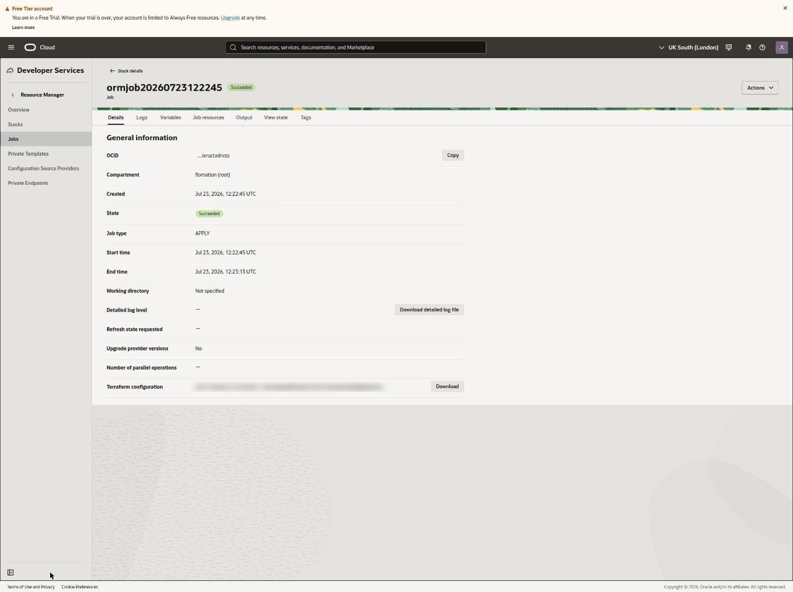The width and height of the screenshot is (793, 592).
Task: Dismiss the Free Tier account banner
Action: [785, 8]
